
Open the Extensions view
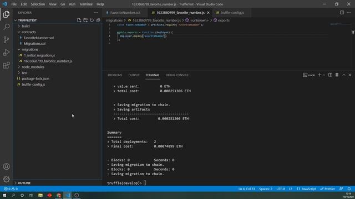(6, 65)
